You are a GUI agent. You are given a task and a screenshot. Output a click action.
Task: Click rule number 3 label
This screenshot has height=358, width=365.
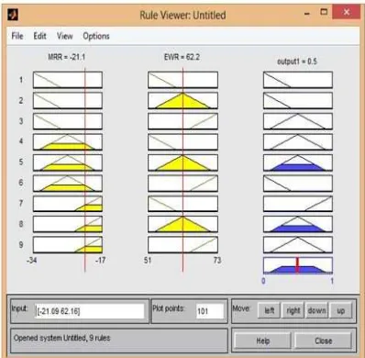(x=21, y=121)
